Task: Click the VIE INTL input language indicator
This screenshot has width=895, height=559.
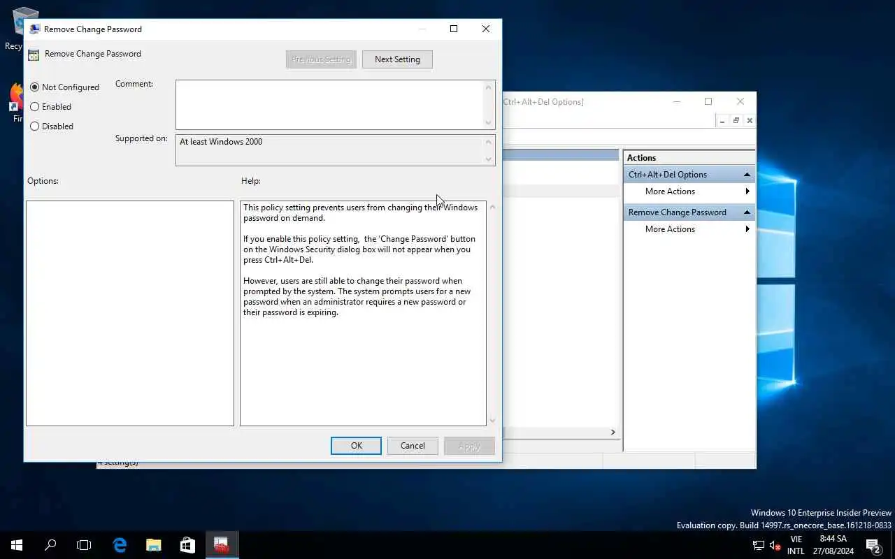Action: pos(796,545)
